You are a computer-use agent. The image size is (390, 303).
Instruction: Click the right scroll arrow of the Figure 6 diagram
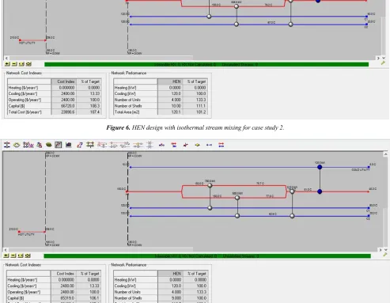point(378,58)
